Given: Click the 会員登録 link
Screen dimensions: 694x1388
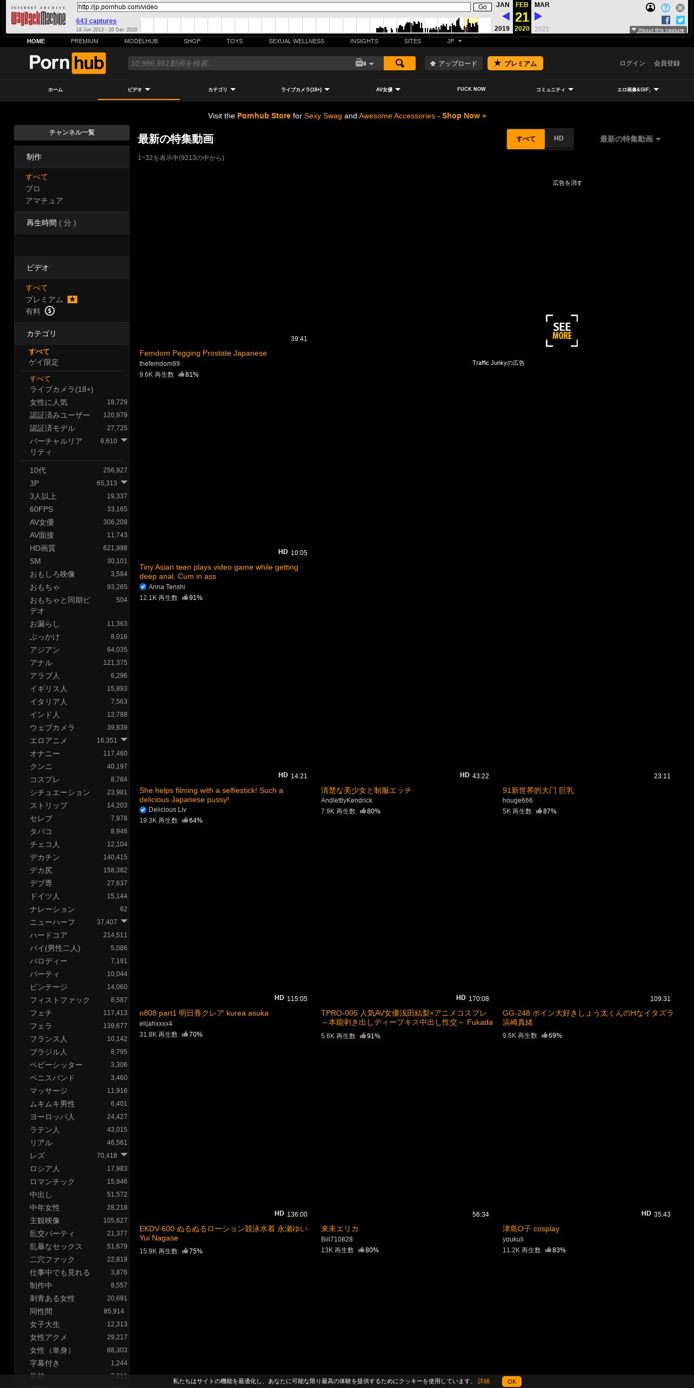Looking at the screenshot, I should coord(667,63).
